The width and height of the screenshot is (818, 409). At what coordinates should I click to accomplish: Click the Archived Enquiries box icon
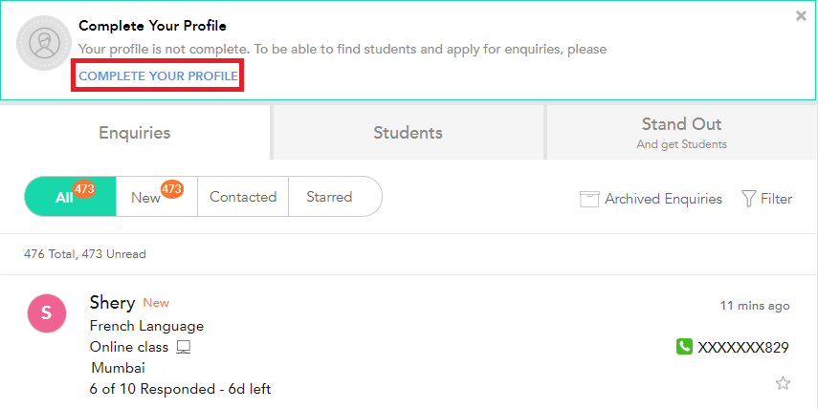point(589,199)
